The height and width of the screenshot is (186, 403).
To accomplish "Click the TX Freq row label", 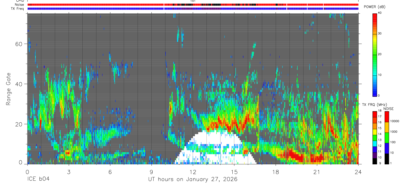I will 17,9.
